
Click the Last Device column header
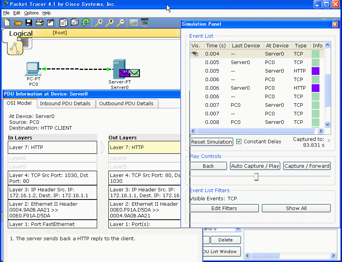(246, 45)
